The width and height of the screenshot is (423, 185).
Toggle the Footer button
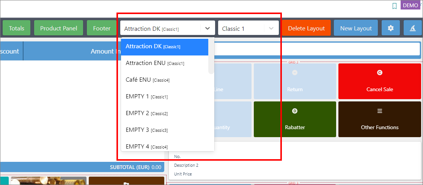(102, 28)
